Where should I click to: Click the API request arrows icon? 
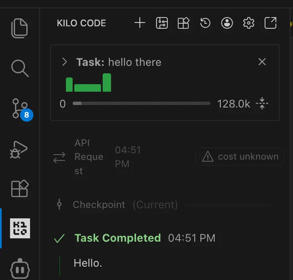coord(59,157)
